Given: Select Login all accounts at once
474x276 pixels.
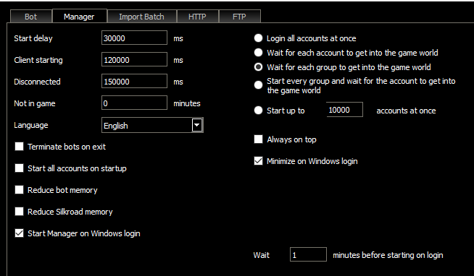Looking at the screenshot, I should (259, 38).
